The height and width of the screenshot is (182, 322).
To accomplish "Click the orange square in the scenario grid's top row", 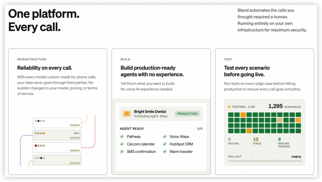I will 243,115.
